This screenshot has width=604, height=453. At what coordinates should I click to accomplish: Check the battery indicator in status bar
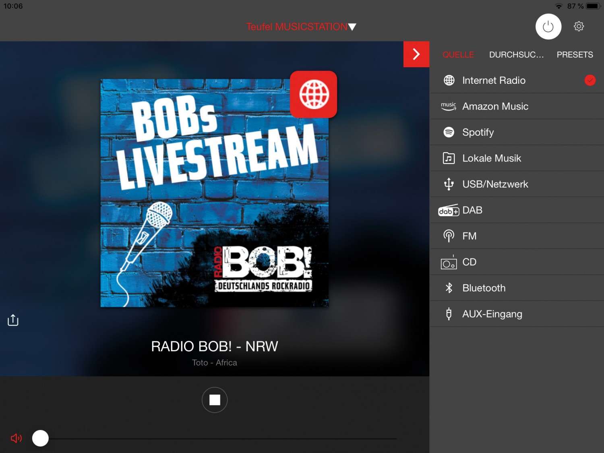[x=593, y=6]
